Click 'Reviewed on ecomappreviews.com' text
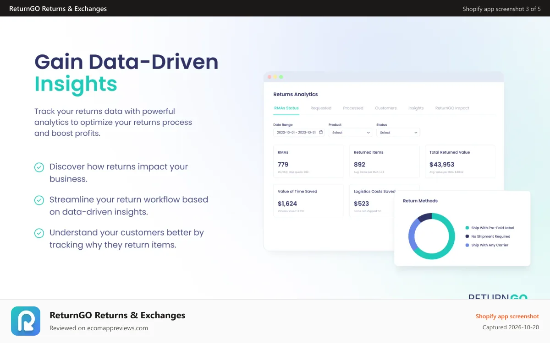This screenshot has width=550, height=343. tap(99, 328)
